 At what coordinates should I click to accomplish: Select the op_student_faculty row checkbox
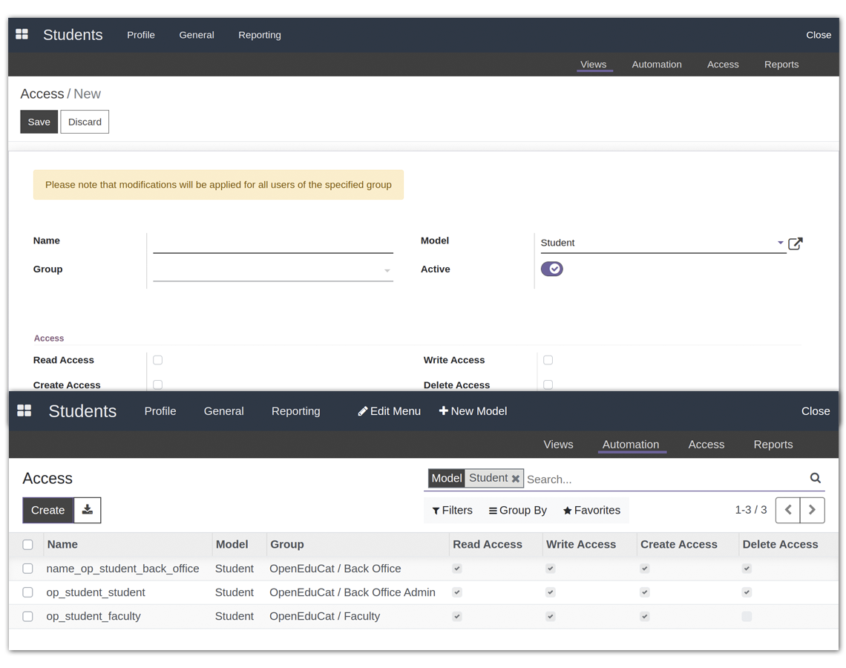tap(27, 616)
